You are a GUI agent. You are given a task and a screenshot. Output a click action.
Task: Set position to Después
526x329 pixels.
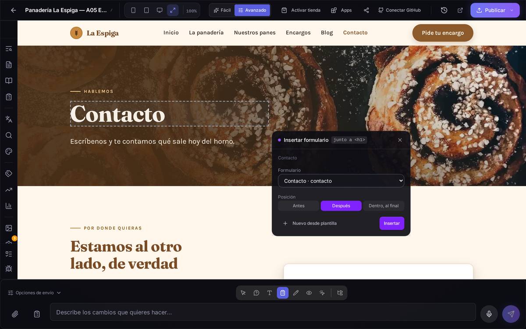(341, 206)
